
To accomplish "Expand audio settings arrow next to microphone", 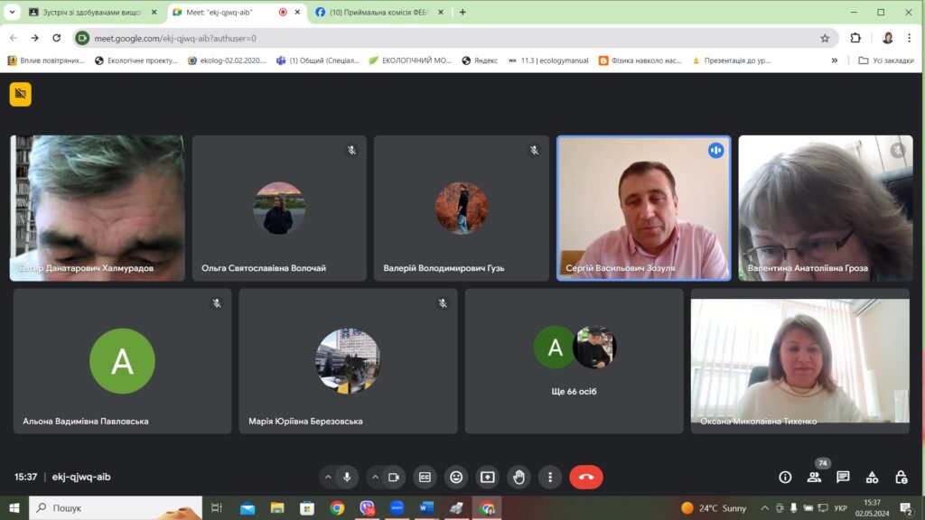I will click(329, 477).
